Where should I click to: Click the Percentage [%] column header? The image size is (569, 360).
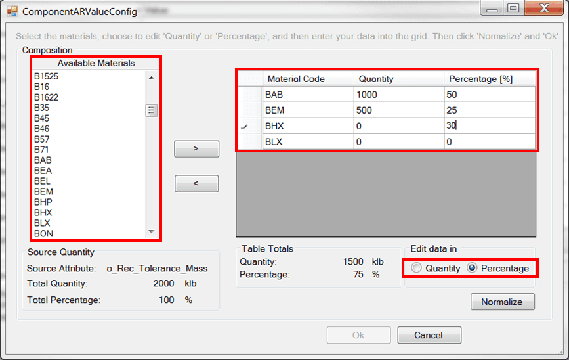[x=490, y=79]
